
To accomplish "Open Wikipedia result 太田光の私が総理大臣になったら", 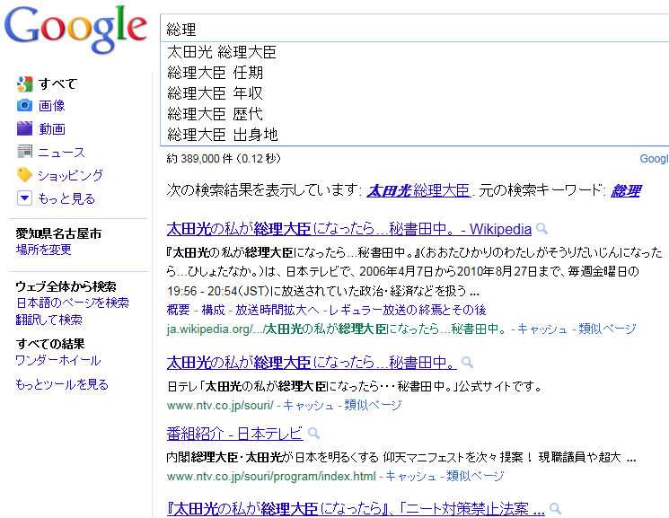I will tap(349, 229).
